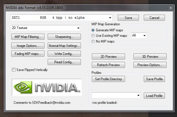Select Generate MIP maps radio option
This screenshot has width=177, height=117.
tap(93, 30)
